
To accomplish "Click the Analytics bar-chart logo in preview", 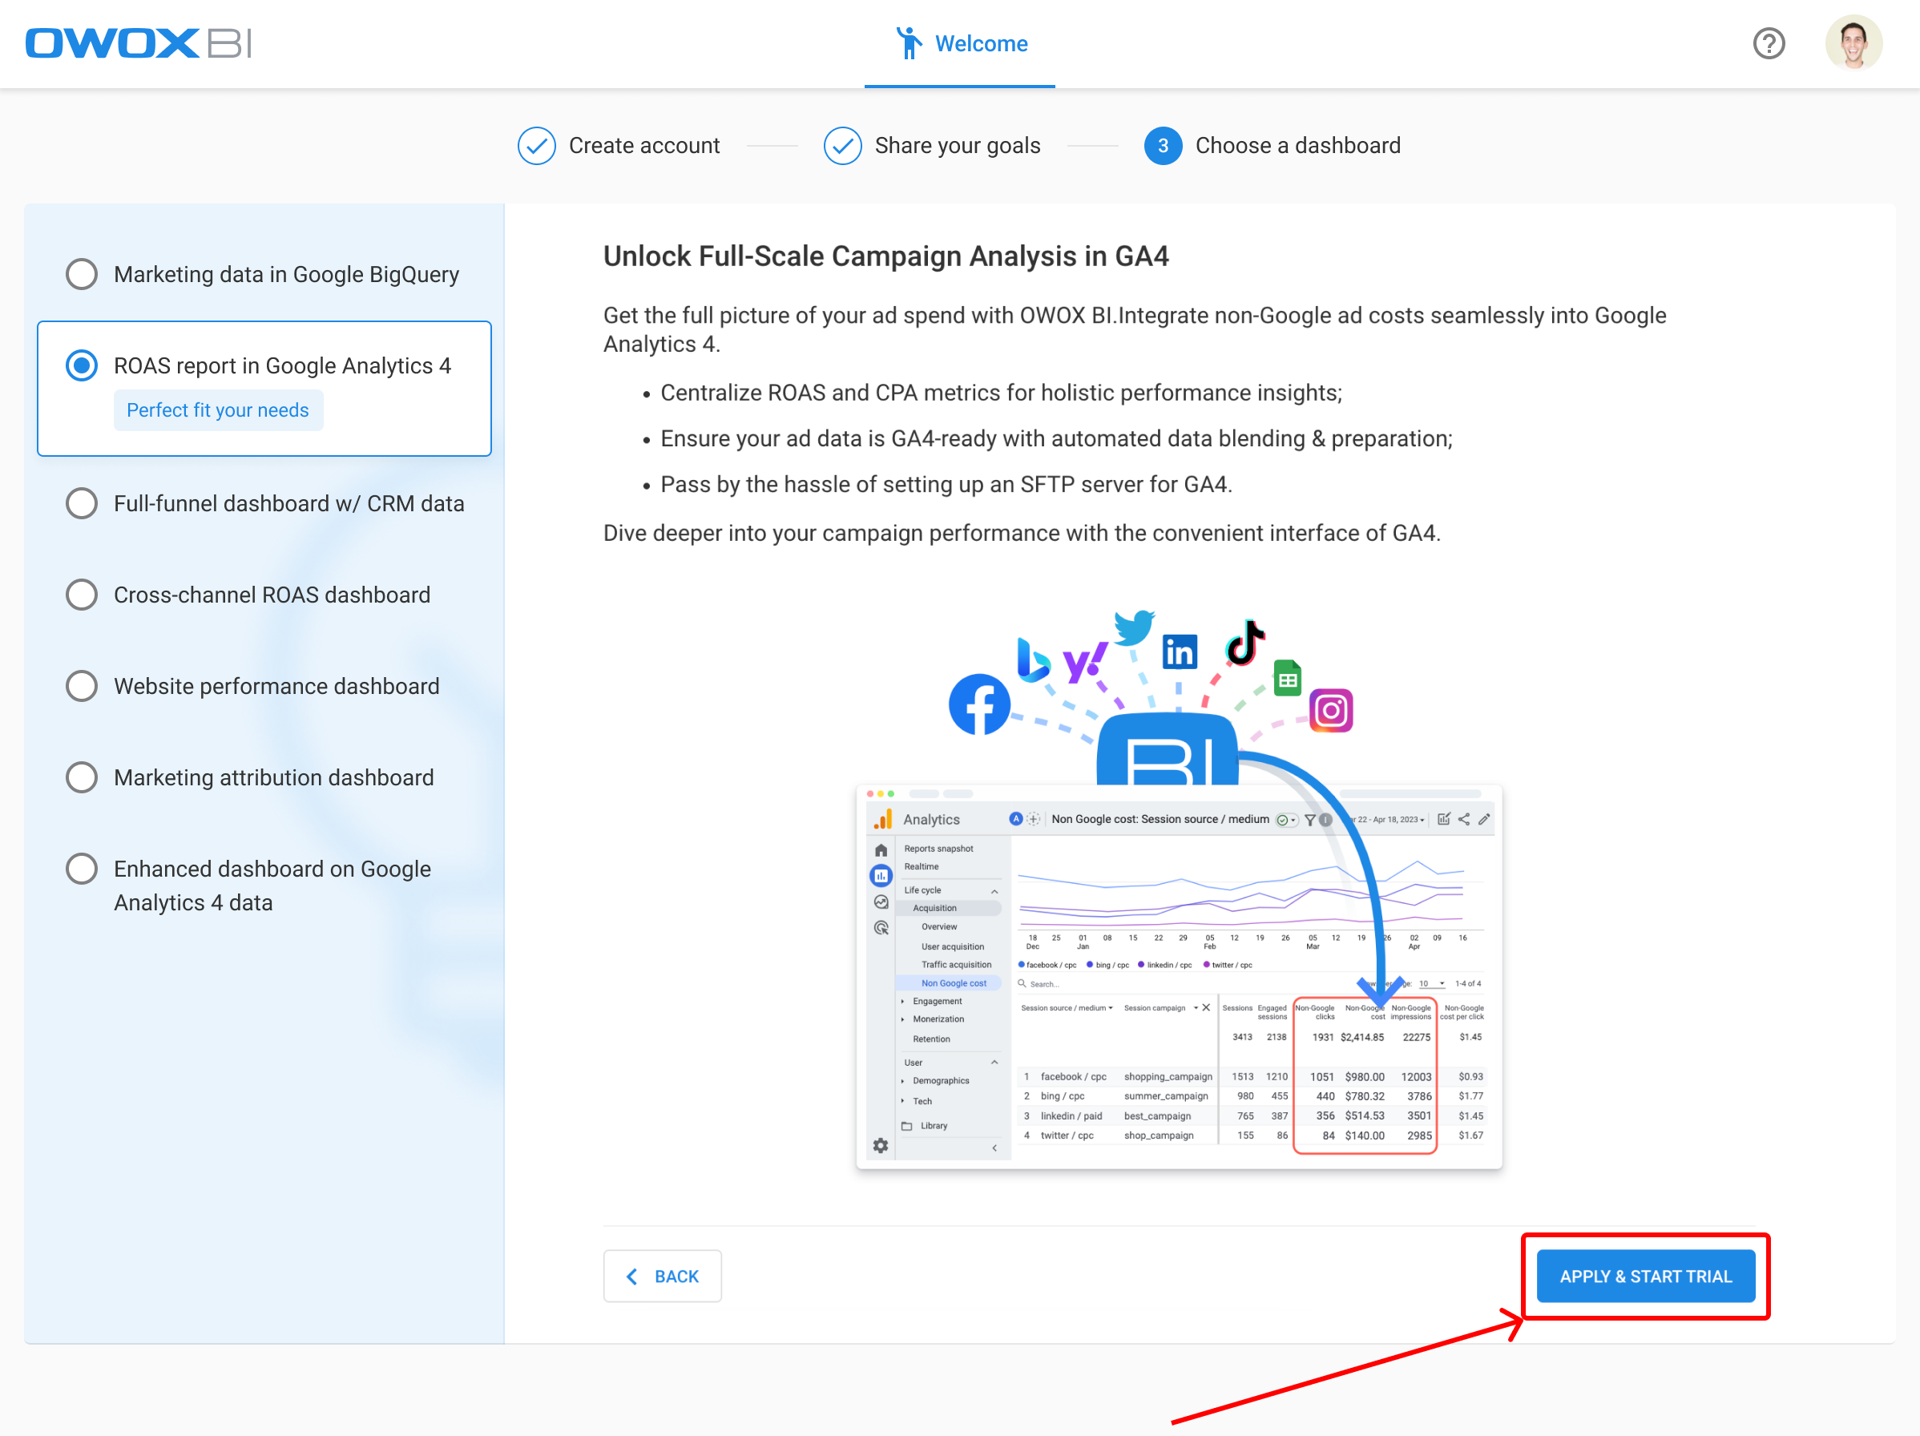I will [x=883, y=819].
